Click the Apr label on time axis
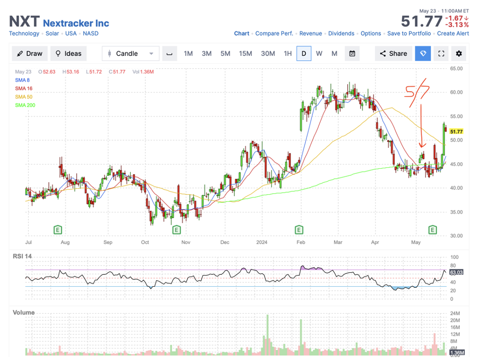 [x=375, y=242]
